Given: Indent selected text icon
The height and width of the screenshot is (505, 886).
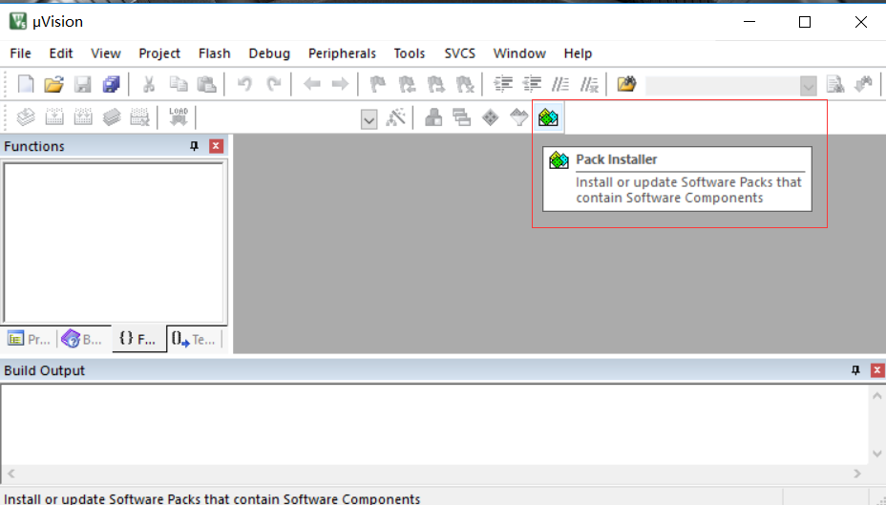Looking at the screenshot, I should point(503,85).
